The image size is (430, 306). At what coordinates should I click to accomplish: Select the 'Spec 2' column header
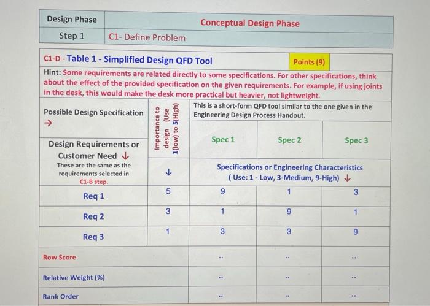[289, 140]
